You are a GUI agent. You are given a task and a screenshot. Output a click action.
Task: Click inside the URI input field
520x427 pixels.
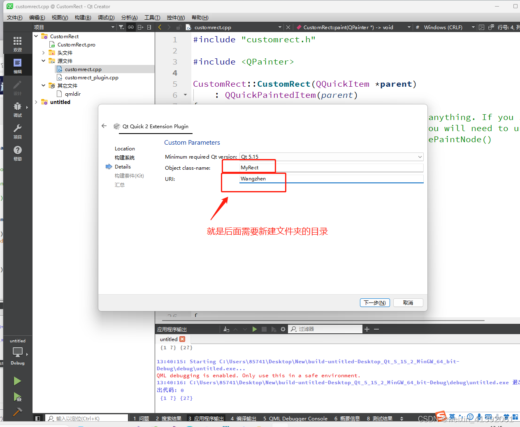[329, 179]
